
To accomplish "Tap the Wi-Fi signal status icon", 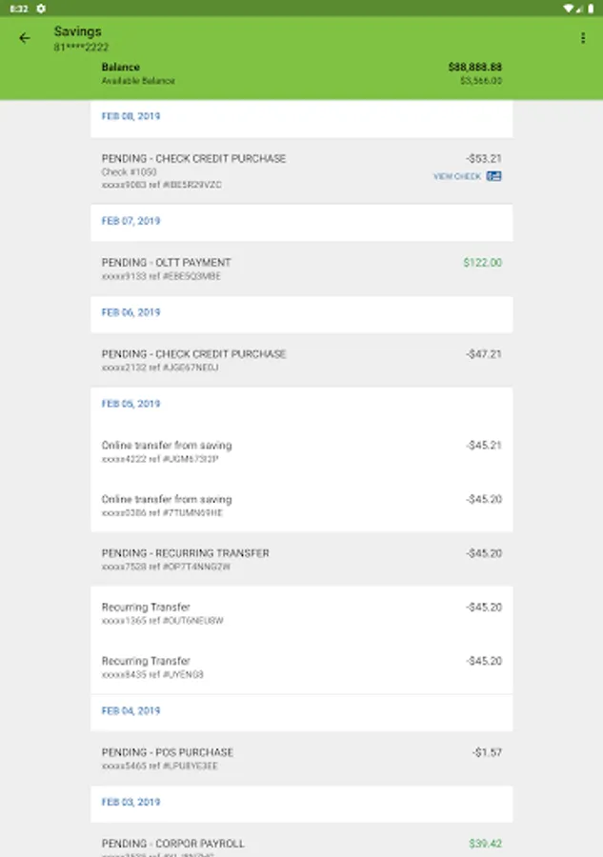I will [x=568, y=8].
